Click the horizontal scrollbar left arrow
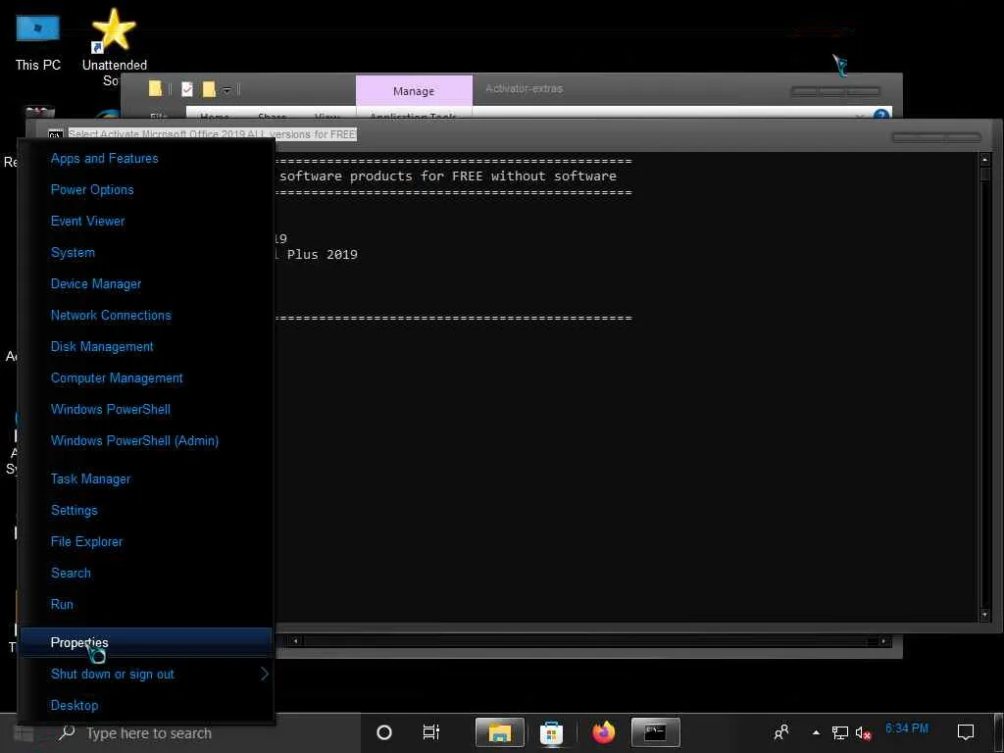1004x753 pixels. pyautogui.click(x=296, y=640)
